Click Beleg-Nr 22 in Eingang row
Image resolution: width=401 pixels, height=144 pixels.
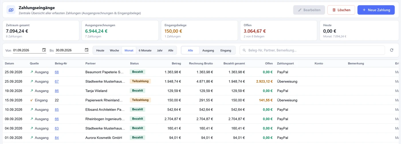pyautogui.click(x=57, y=100)
